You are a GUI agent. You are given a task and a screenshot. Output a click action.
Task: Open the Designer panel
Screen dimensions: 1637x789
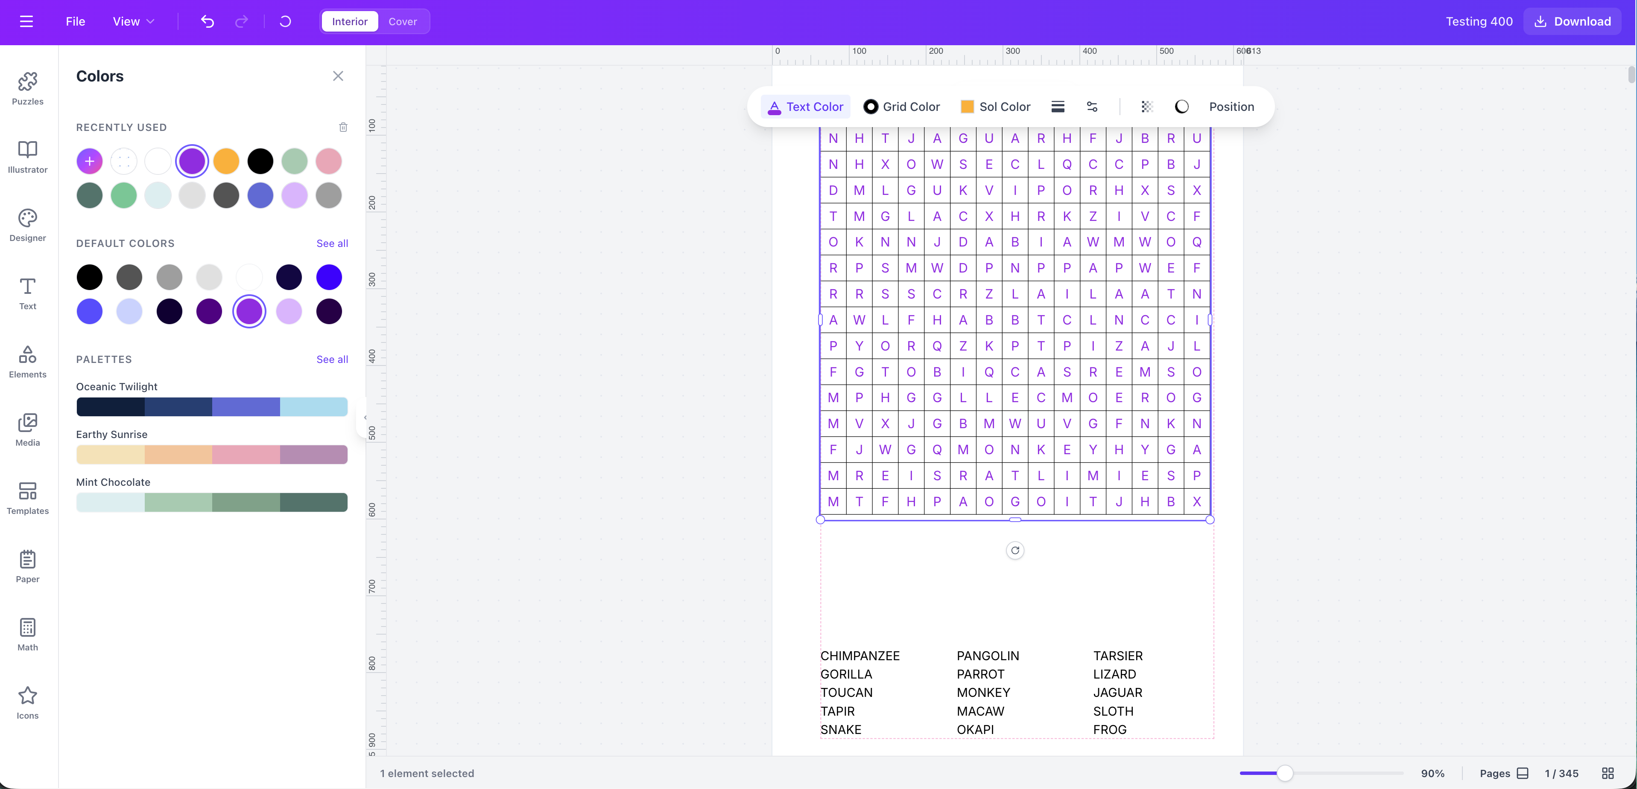27,225
